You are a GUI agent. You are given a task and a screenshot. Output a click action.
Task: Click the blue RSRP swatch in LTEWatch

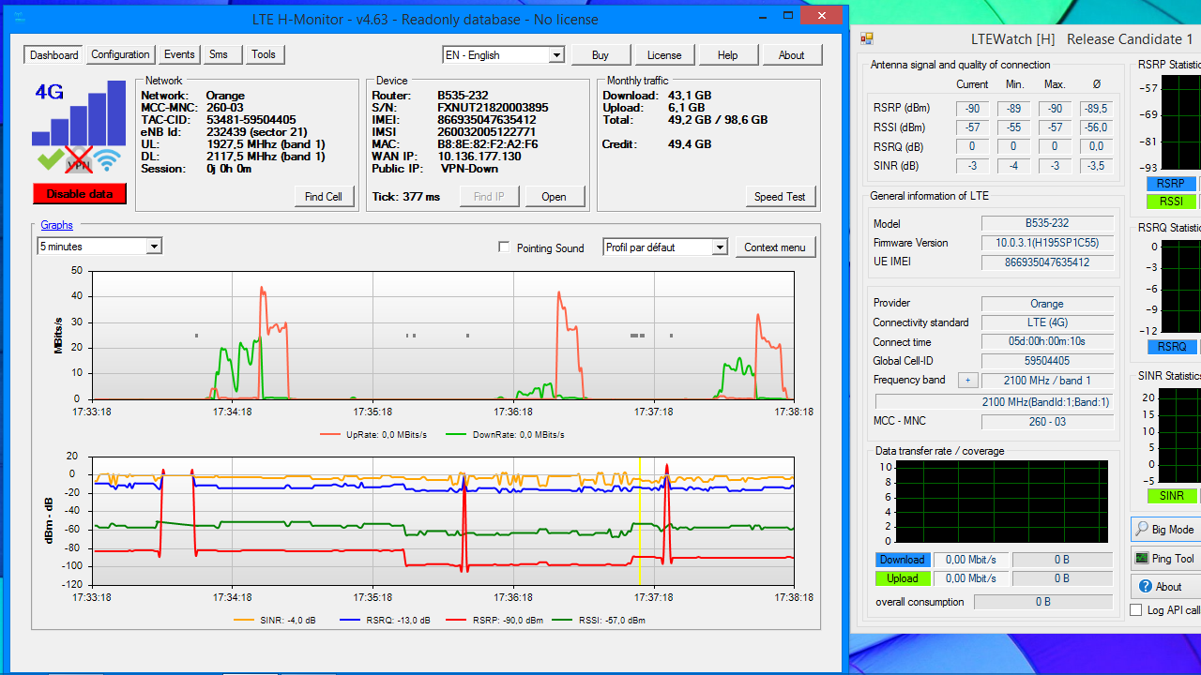pyautogui.click(x=1171, y=184)
